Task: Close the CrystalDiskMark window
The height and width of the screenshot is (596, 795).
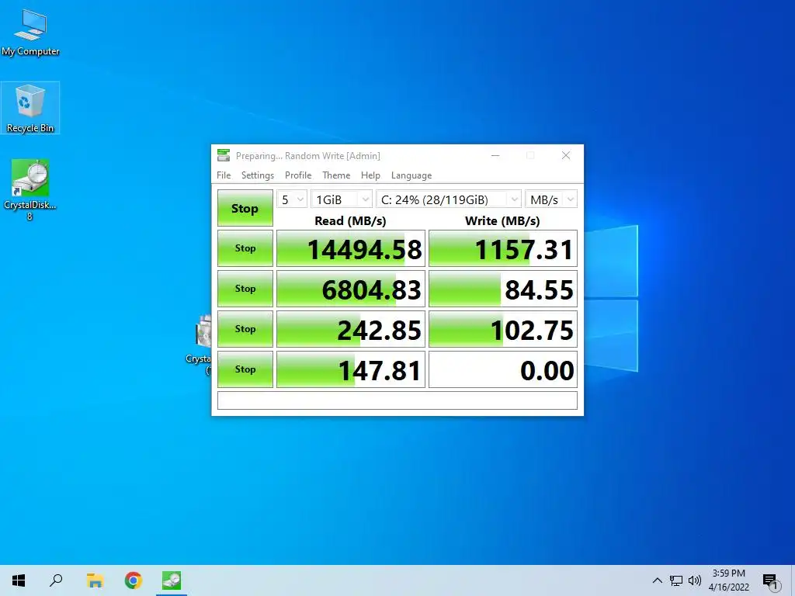Action: 566,155
